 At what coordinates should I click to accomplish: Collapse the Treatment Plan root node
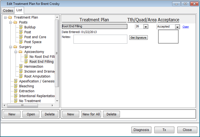coord(5,17)
